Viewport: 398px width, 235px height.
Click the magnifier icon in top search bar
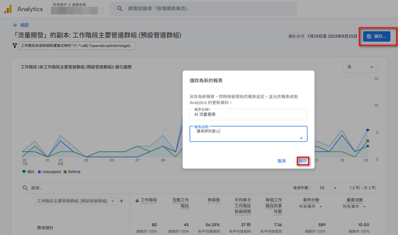120,9
